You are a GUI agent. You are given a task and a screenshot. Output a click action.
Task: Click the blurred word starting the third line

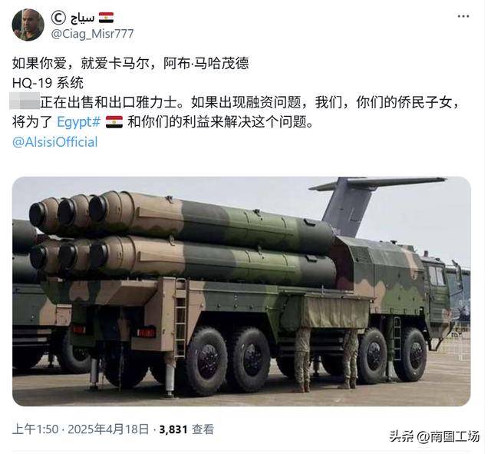[x=25, y=101]
